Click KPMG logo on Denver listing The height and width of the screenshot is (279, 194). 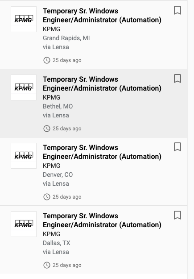(24, 156)
